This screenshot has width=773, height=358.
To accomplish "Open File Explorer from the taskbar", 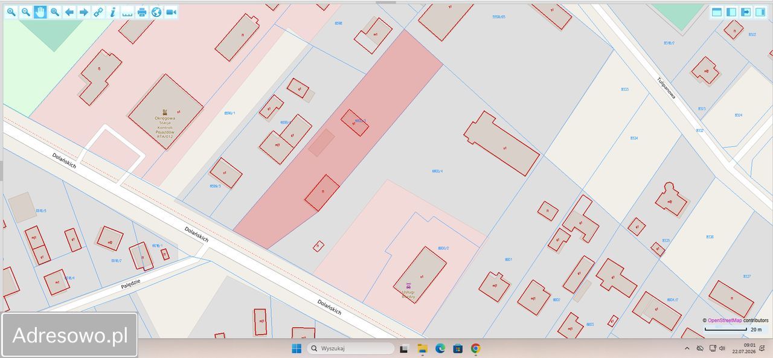I will pos(422,348).
